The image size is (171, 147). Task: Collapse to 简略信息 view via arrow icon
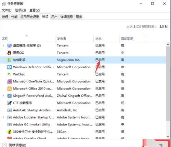tap(4, 145)
